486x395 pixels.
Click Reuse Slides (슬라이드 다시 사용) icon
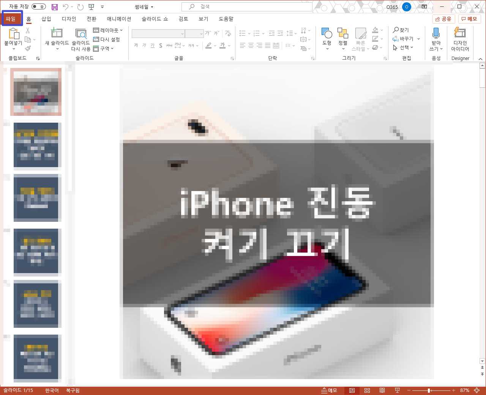[x=80, y=34]
